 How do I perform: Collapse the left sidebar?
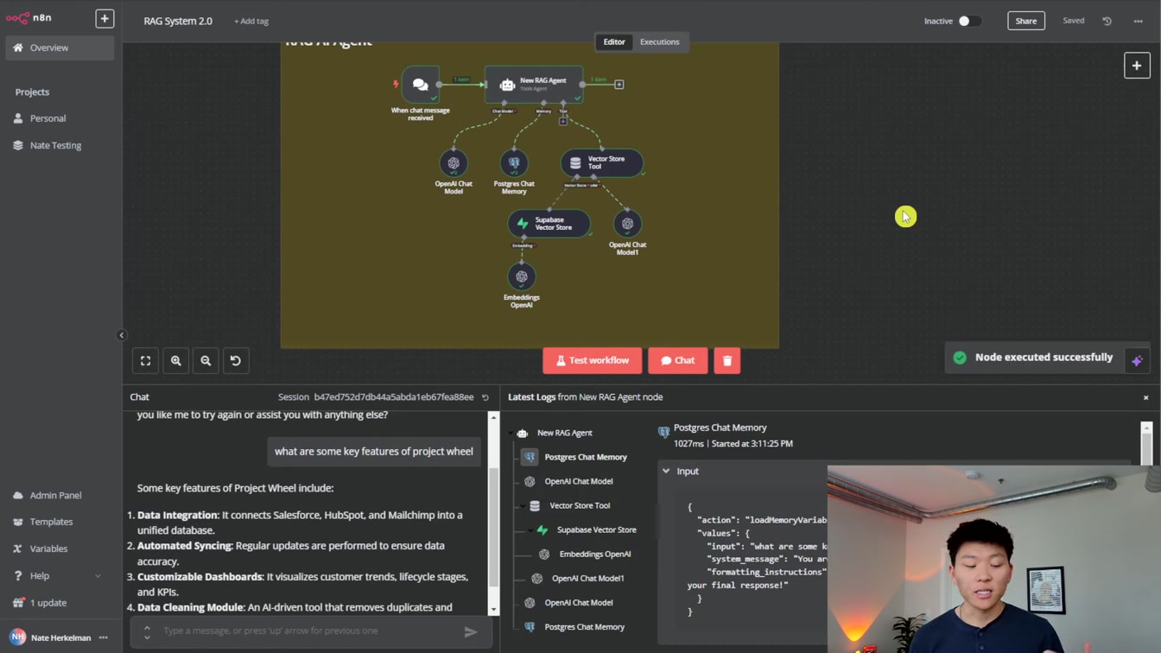tap(121, 335)
